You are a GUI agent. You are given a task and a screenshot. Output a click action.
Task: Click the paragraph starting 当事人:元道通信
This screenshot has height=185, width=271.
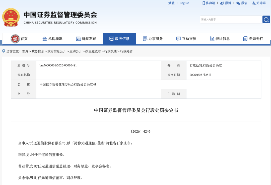point(76,143)
